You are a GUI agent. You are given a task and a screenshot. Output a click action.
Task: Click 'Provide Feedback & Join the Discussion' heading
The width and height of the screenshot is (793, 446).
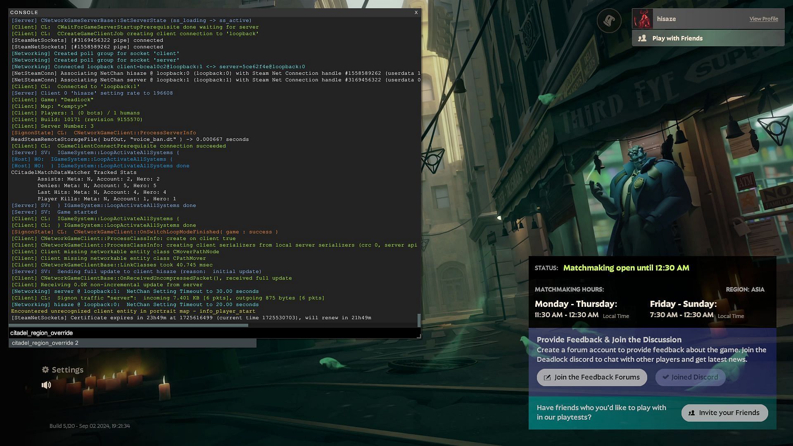(609, 340)
